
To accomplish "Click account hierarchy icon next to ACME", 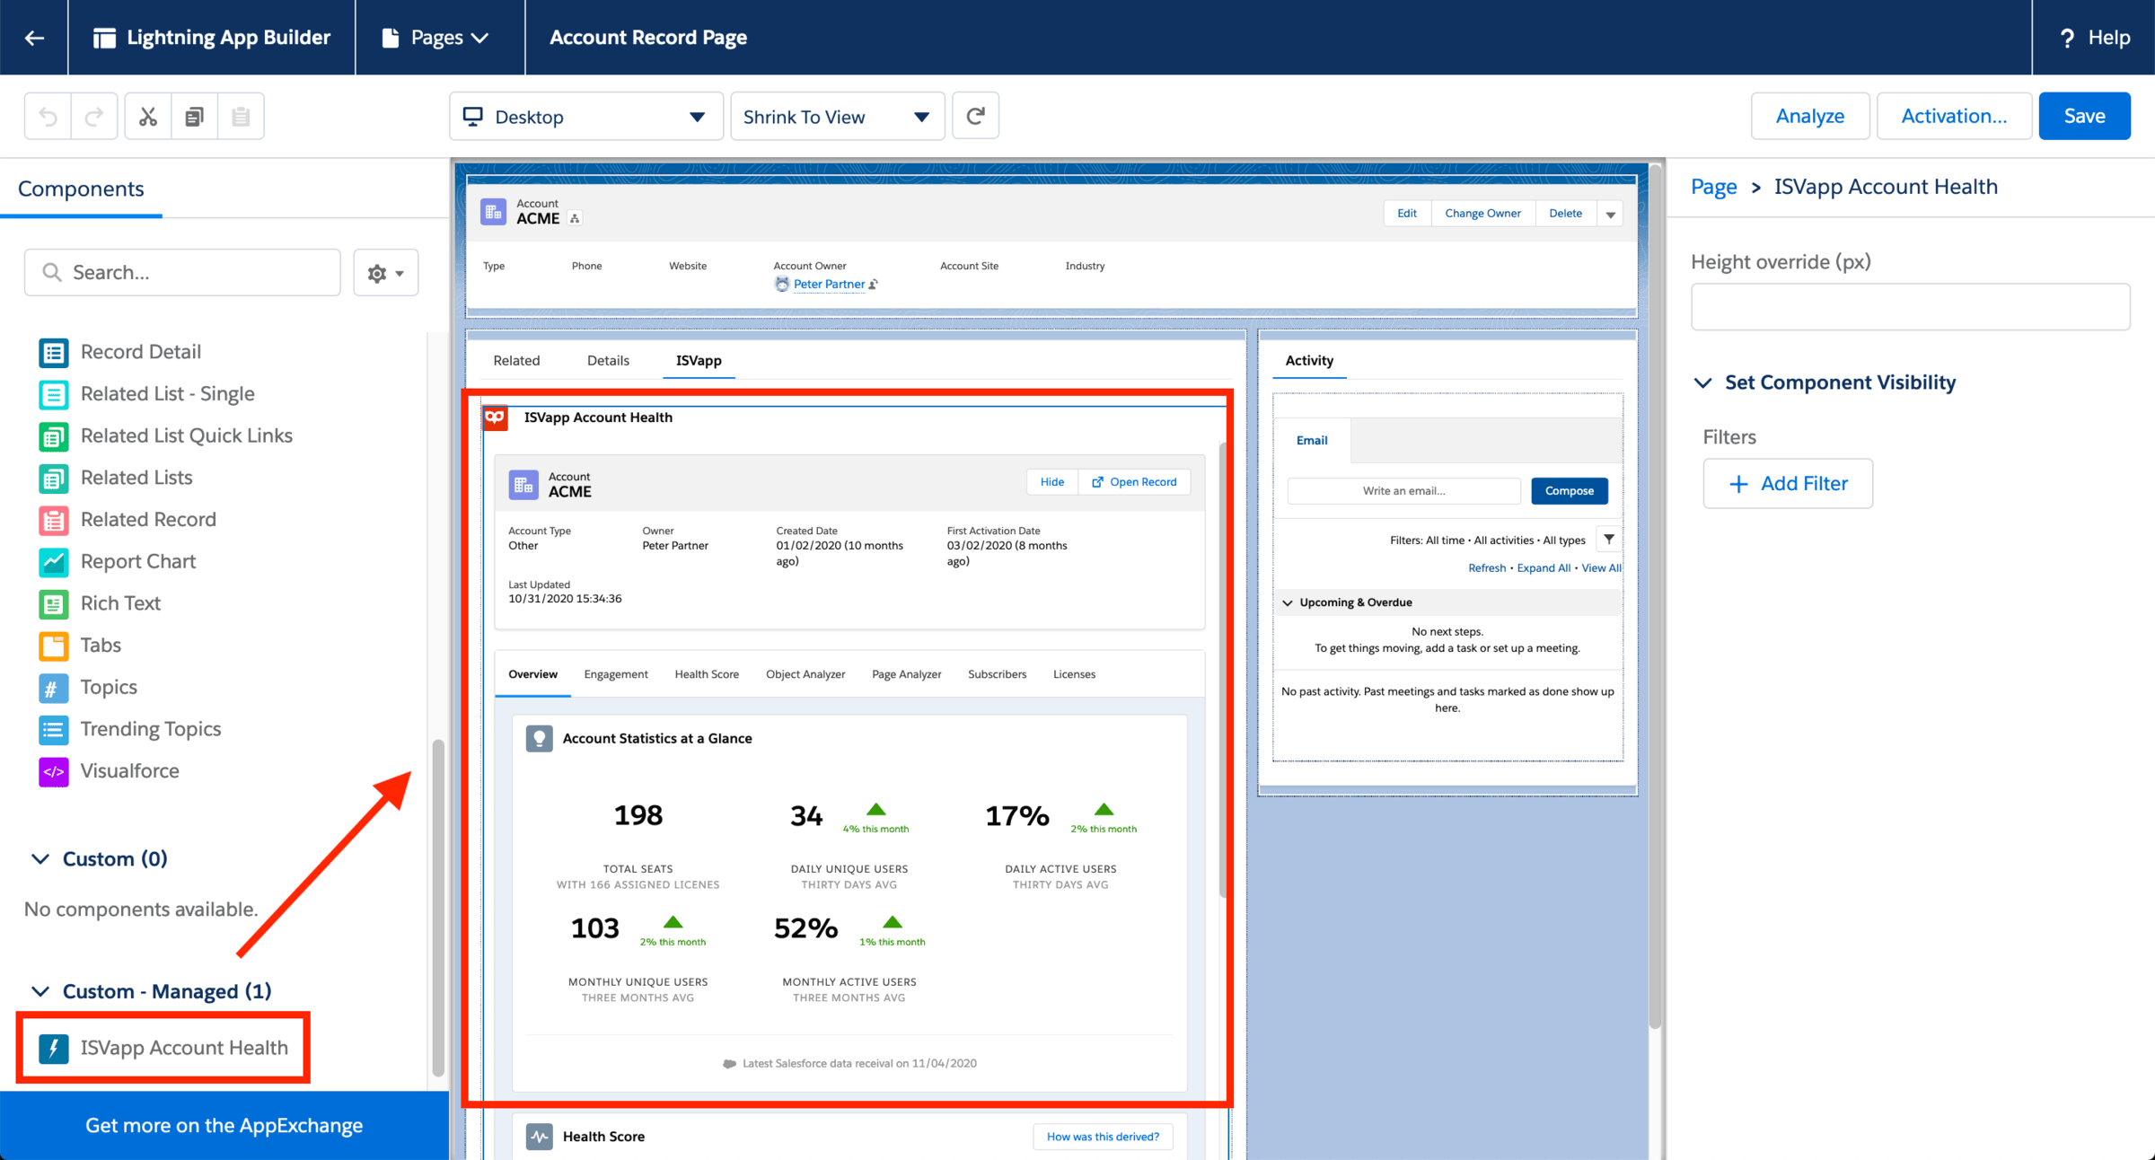I will click(575, 218).
